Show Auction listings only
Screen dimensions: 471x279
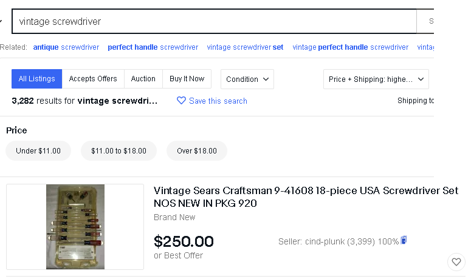tap(143, 79)
